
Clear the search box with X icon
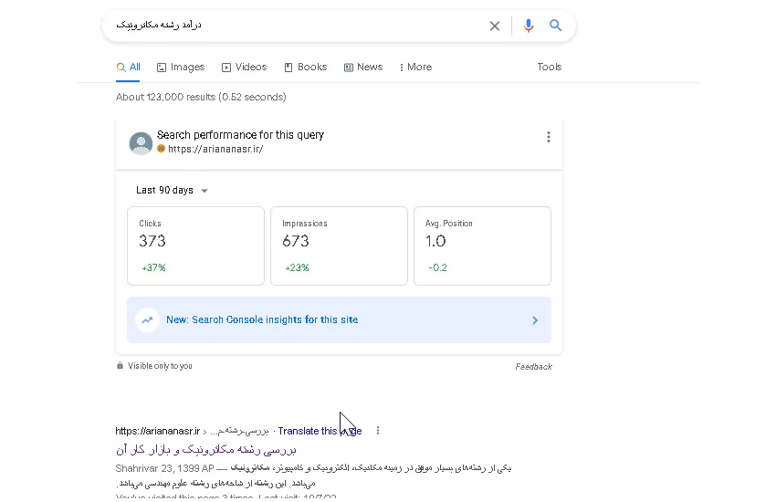(x=495, y=26)
